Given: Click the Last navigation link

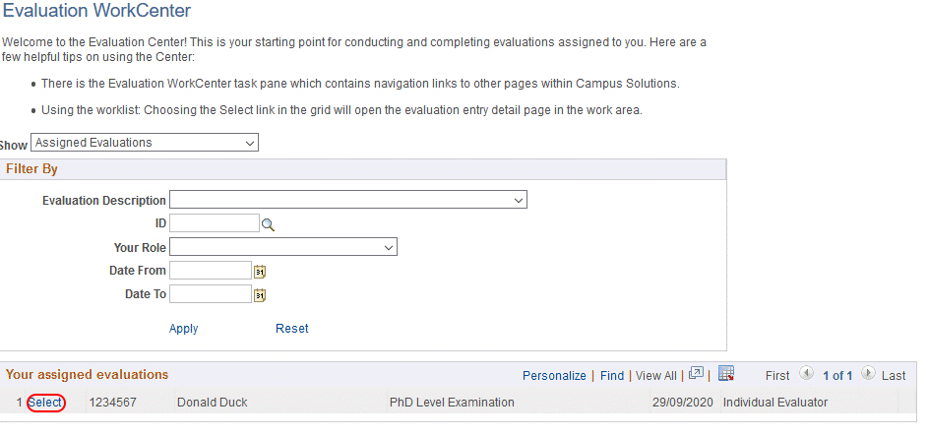Looking at the screenshot, I should point(894,376).
